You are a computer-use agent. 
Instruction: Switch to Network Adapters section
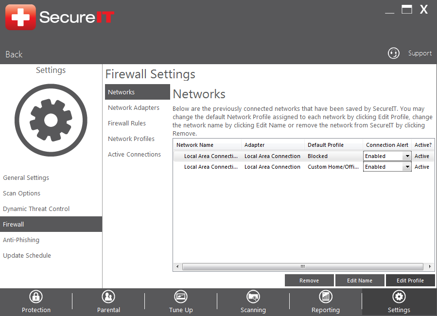tap(134, 107)
